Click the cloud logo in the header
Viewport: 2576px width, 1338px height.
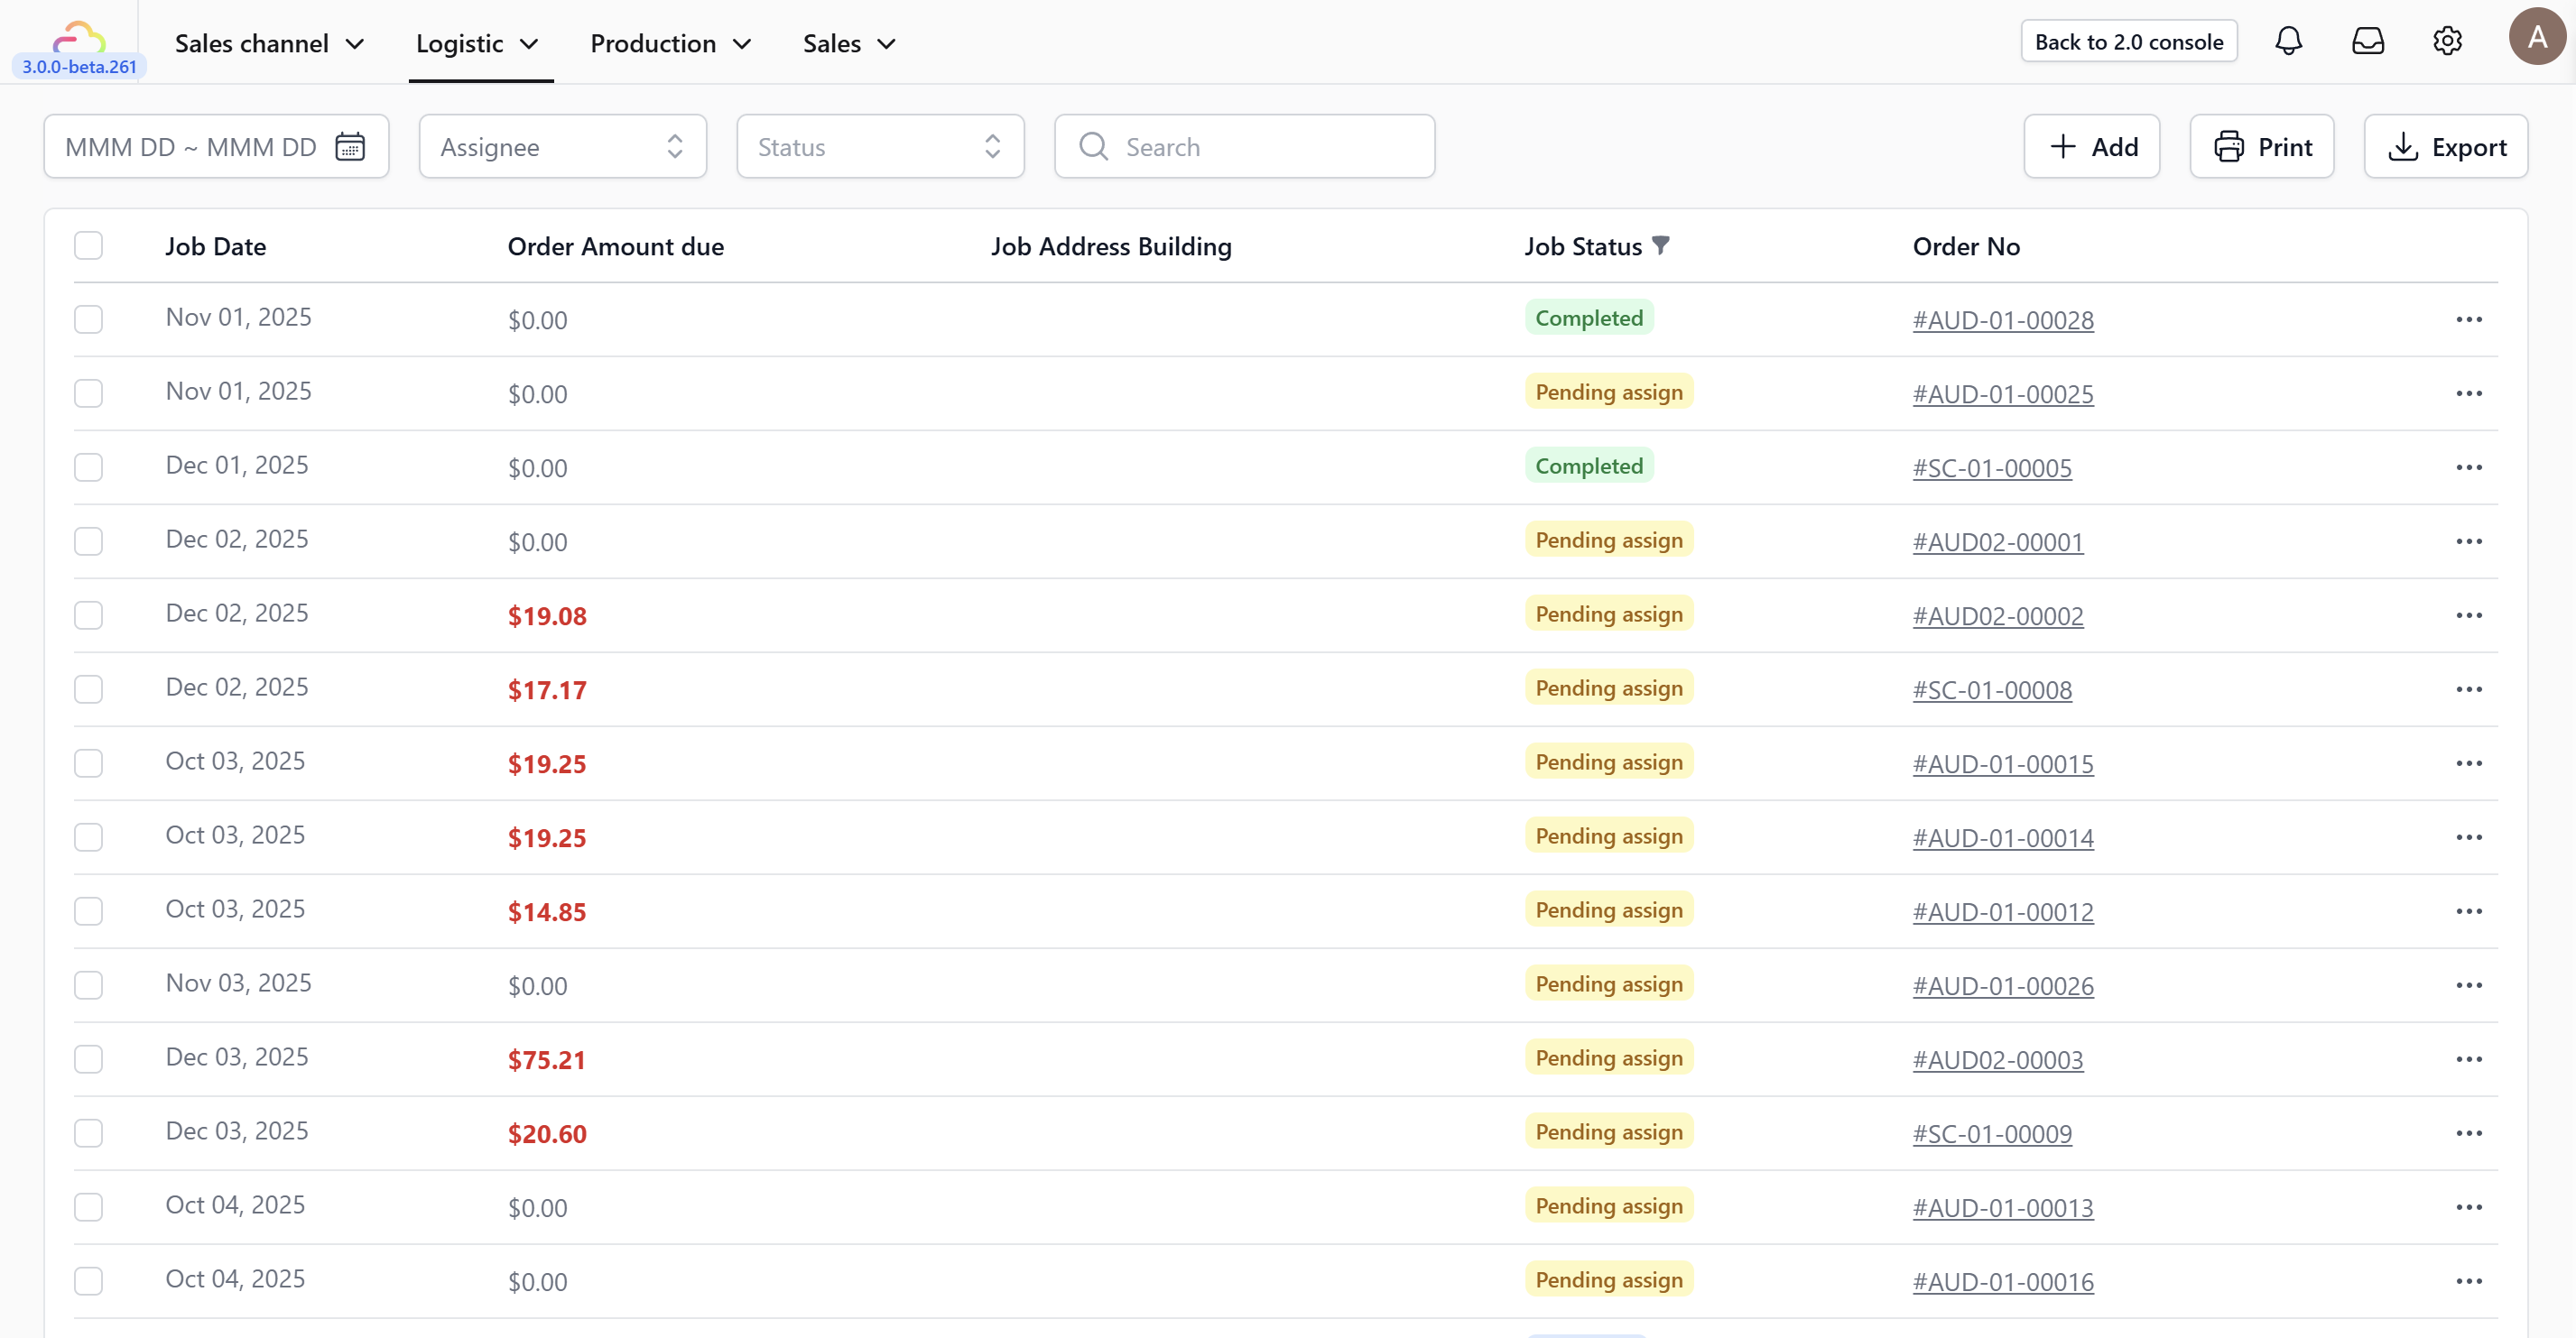79,38
